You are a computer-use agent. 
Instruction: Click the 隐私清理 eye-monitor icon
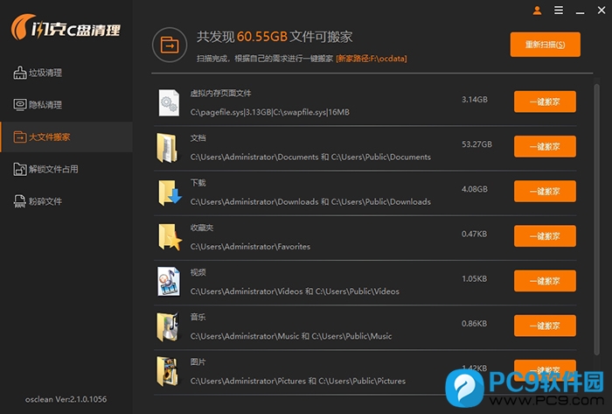click(x=20, y=105)
